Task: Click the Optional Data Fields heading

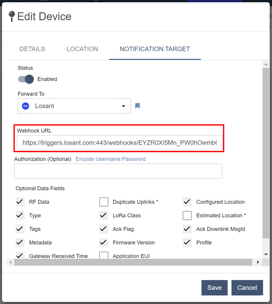Action: (40, 189)
